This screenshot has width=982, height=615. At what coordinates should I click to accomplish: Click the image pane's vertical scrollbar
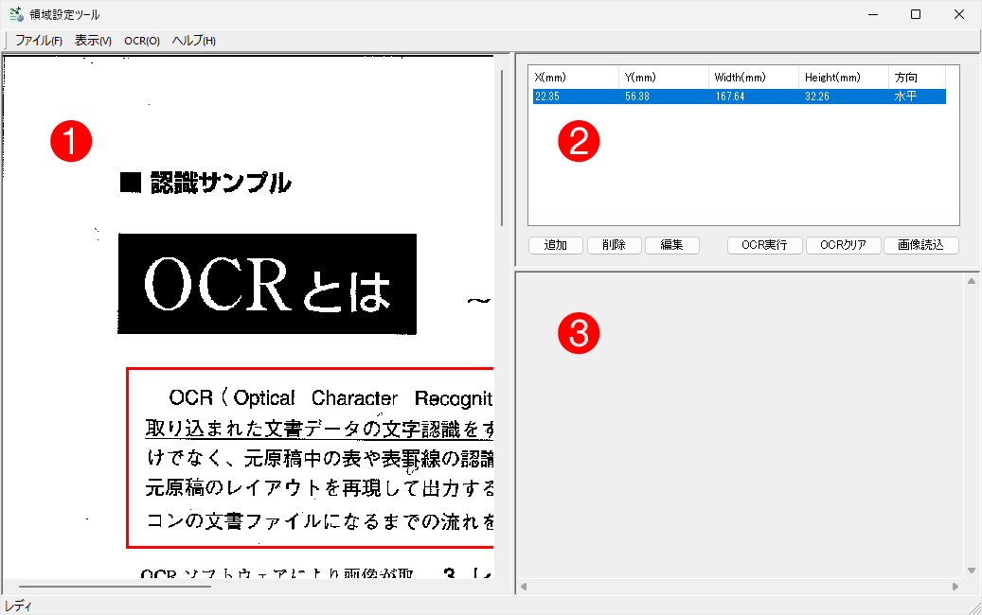coord(501,142)
